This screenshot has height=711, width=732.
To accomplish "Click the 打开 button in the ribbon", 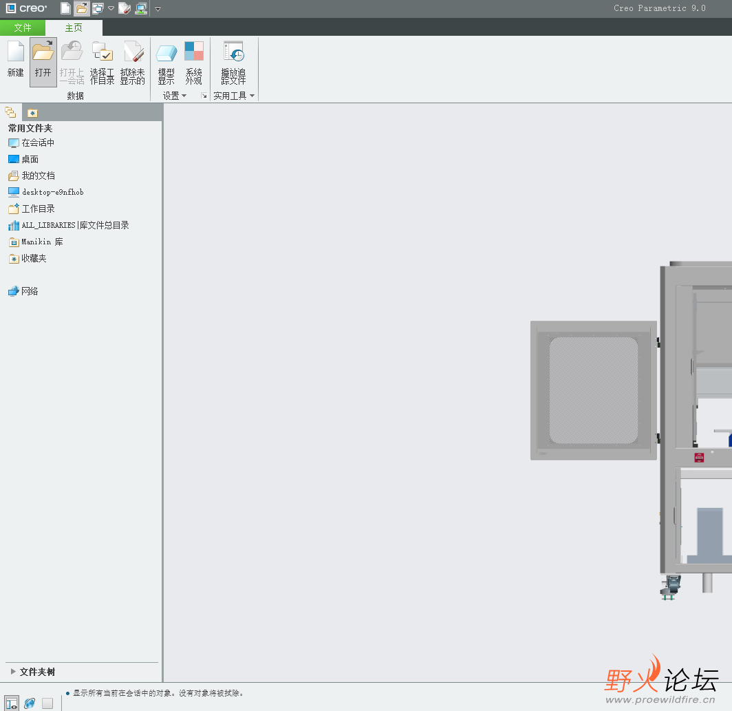I will coord(43,62).
